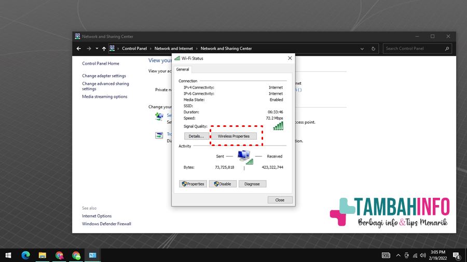Screen dimensions: 467x262
Task: Dismiss Wi-Fi Status using the X icon
Action: (290, 58)
